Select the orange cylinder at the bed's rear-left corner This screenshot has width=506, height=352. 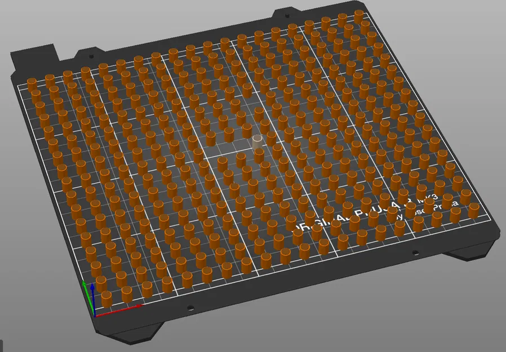[32, 86]
